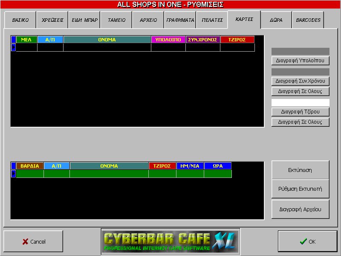The height and width of the screenshot is (256, 341).
Task: Select the row marker arrow in upper table
Action: tap(13, 47)
